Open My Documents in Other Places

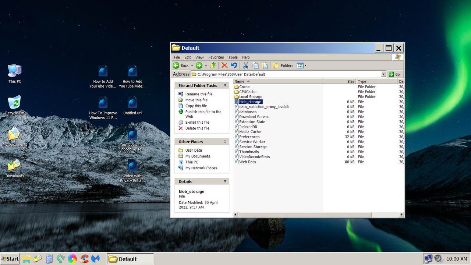[x=198, y=156]
